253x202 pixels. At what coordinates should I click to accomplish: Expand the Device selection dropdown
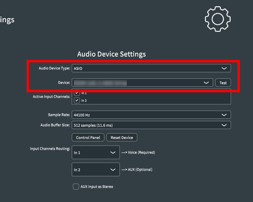[142, 83]
